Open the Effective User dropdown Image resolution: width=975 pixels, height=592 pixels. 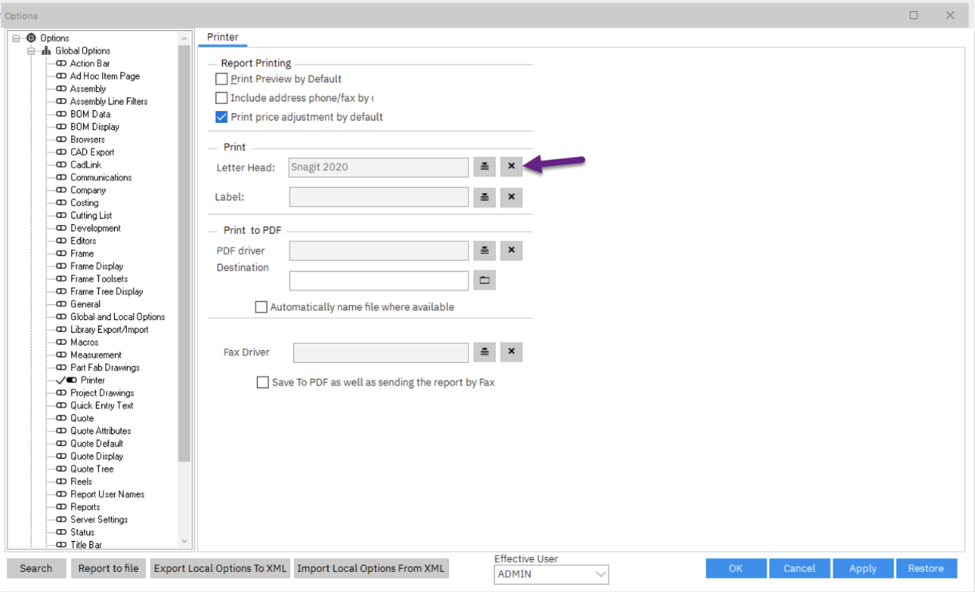[600, 574]
